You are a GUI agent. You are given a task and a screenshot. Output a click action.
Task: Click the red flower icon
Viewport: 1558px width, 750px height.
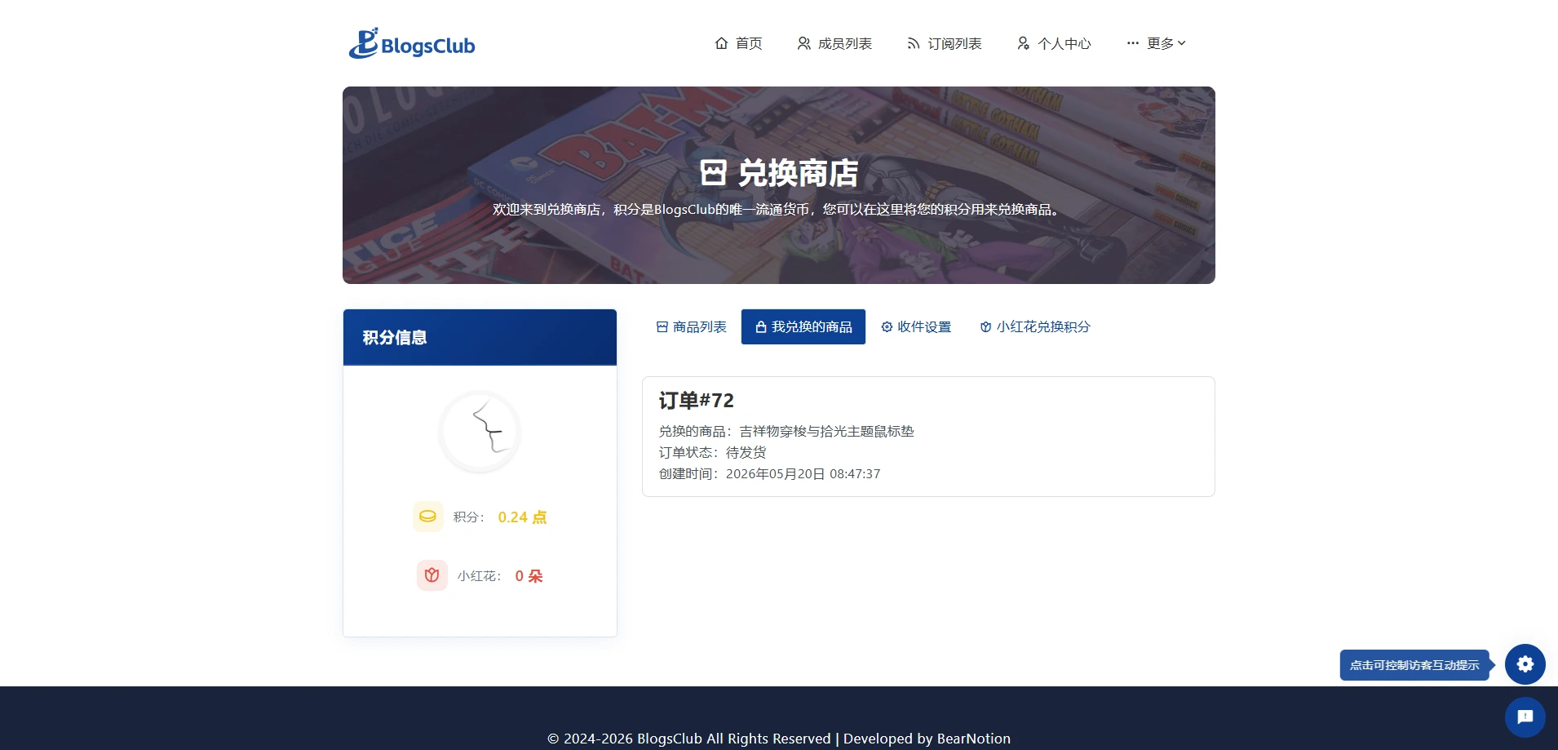pos(432,575)
